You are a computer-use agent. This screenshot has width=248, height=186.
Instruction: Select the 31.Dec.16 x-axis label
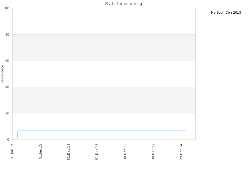tap(69, 152)
